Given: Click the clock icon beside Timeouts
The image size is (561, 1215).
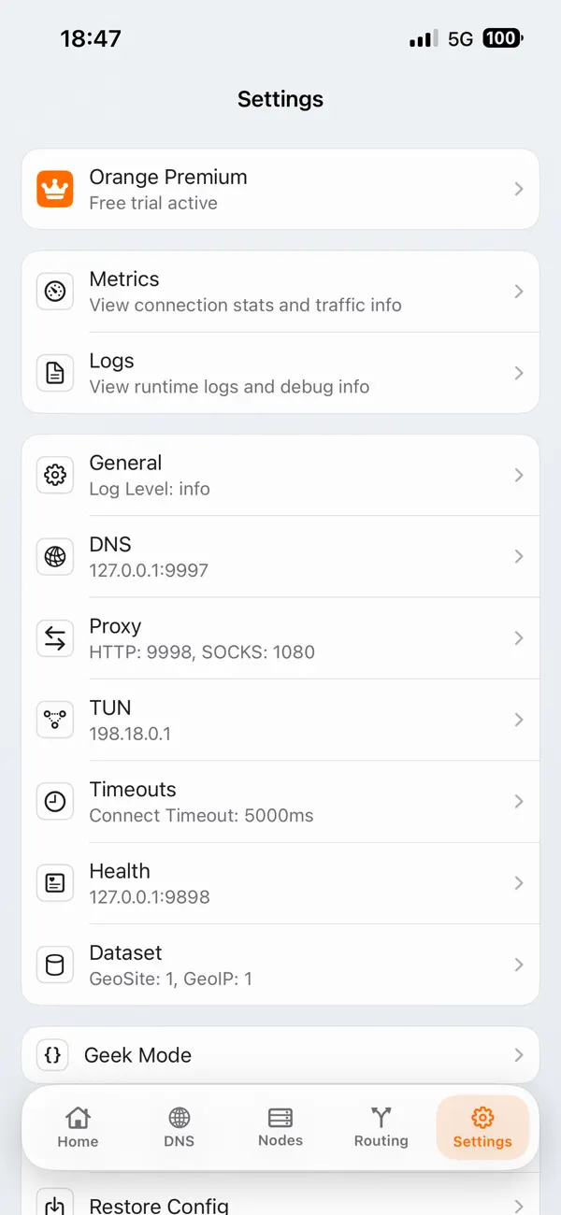Looking at the screenshot, I should 55,801.
